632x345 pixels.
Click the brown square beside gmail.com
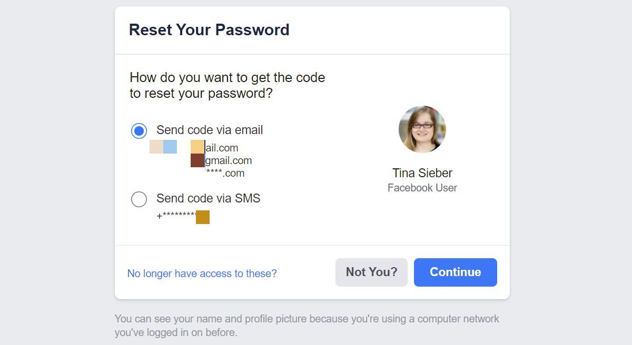(197, 160)
